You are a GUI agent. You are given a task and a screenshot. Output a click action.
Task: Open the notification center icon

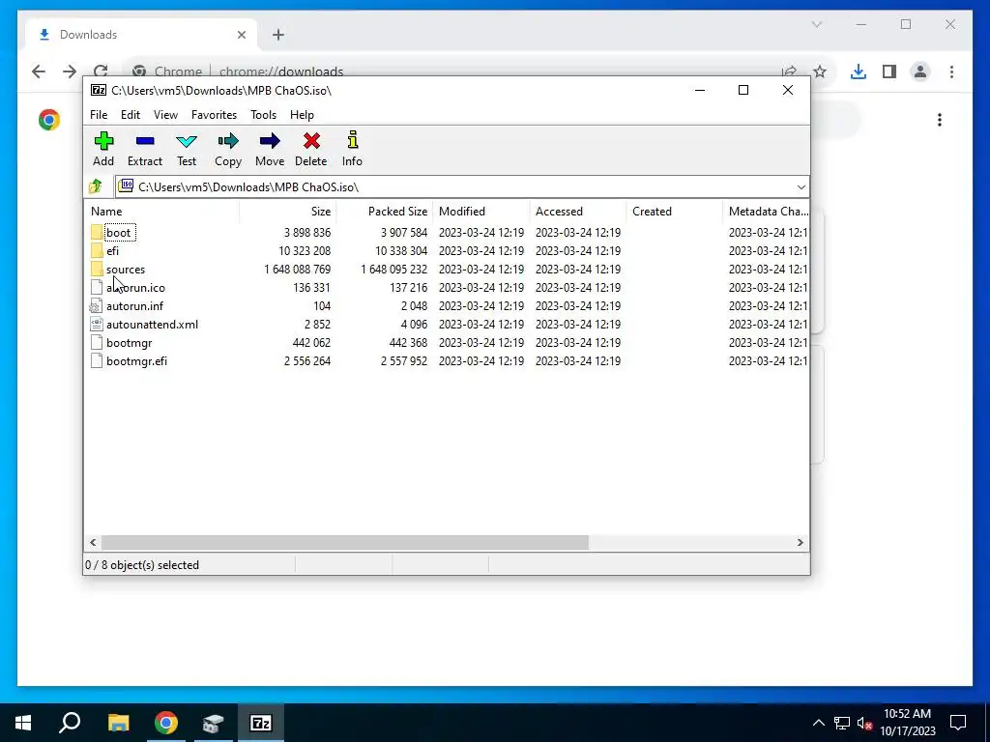pos(958,723)
